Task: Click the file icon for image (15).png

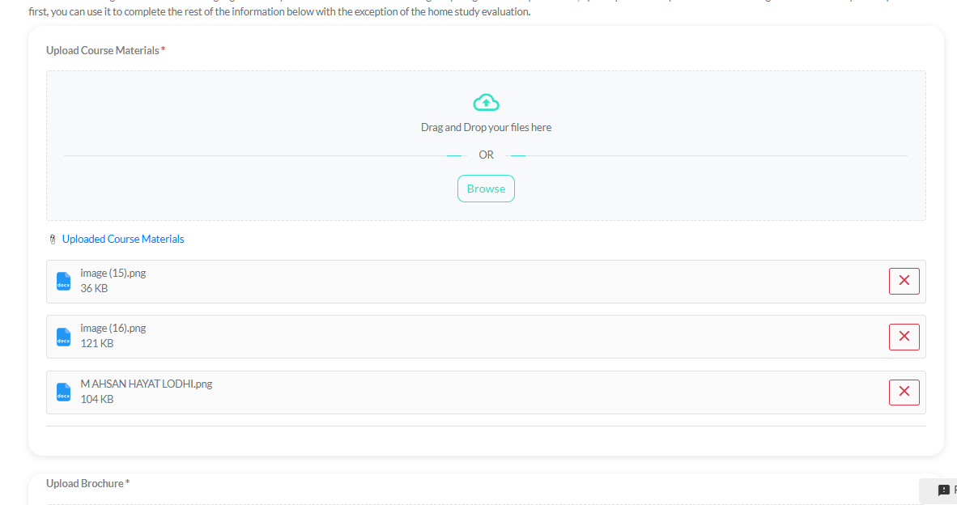Action: coord(63,282)
